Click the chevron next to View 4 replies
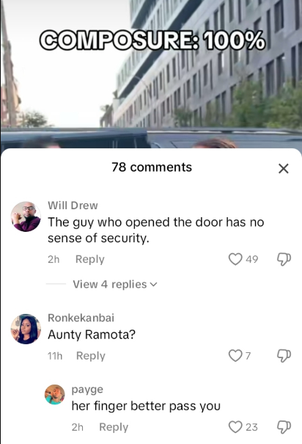The image size is (302, 444). click(153, 284)
